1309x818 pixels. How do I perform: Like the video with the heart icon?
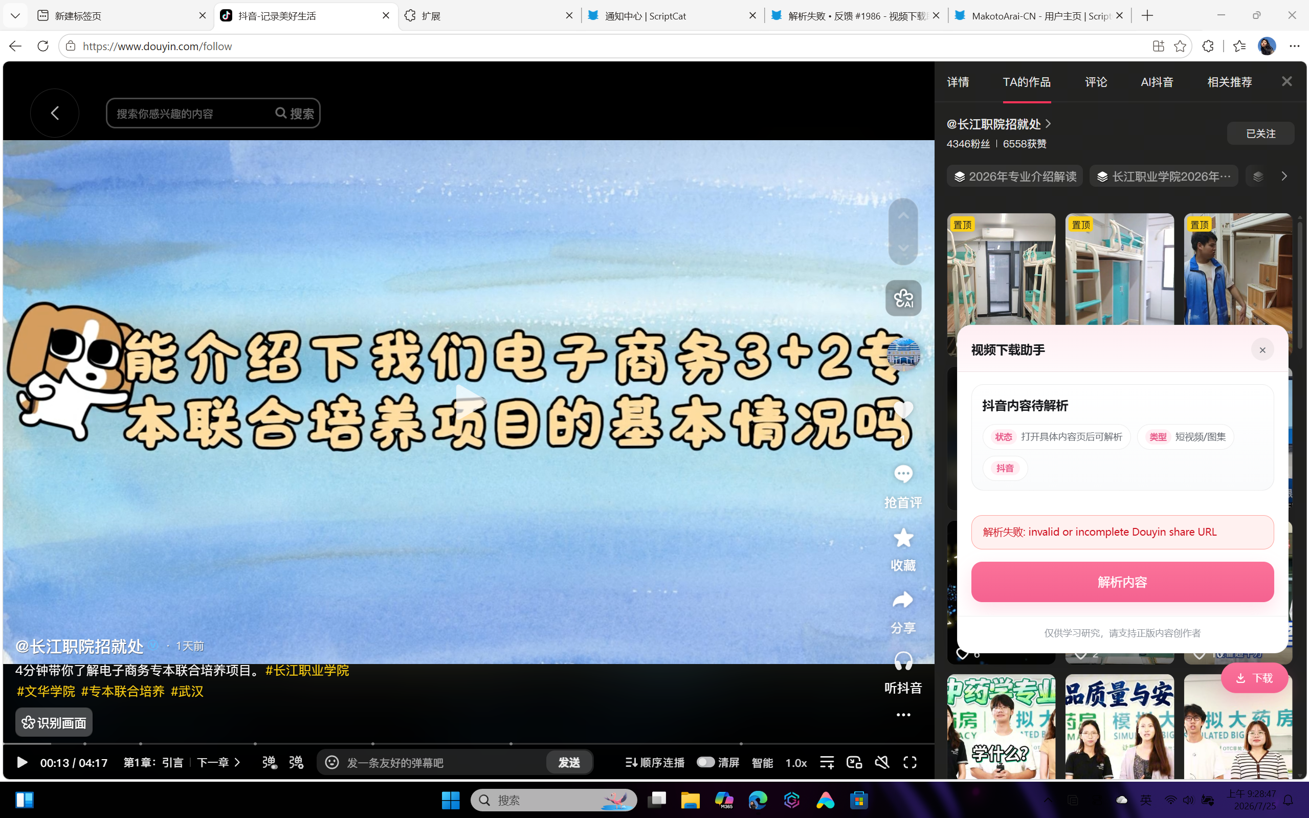(x=903, y=410)
